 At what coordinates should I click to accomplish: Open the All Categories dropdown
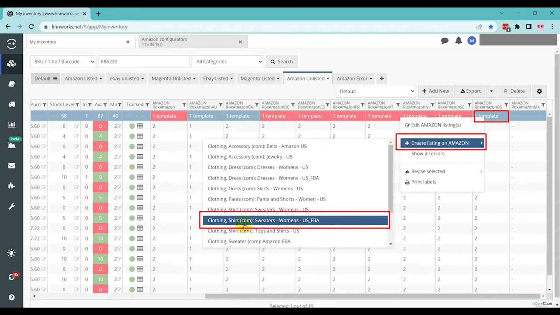(x=227, y=62)
